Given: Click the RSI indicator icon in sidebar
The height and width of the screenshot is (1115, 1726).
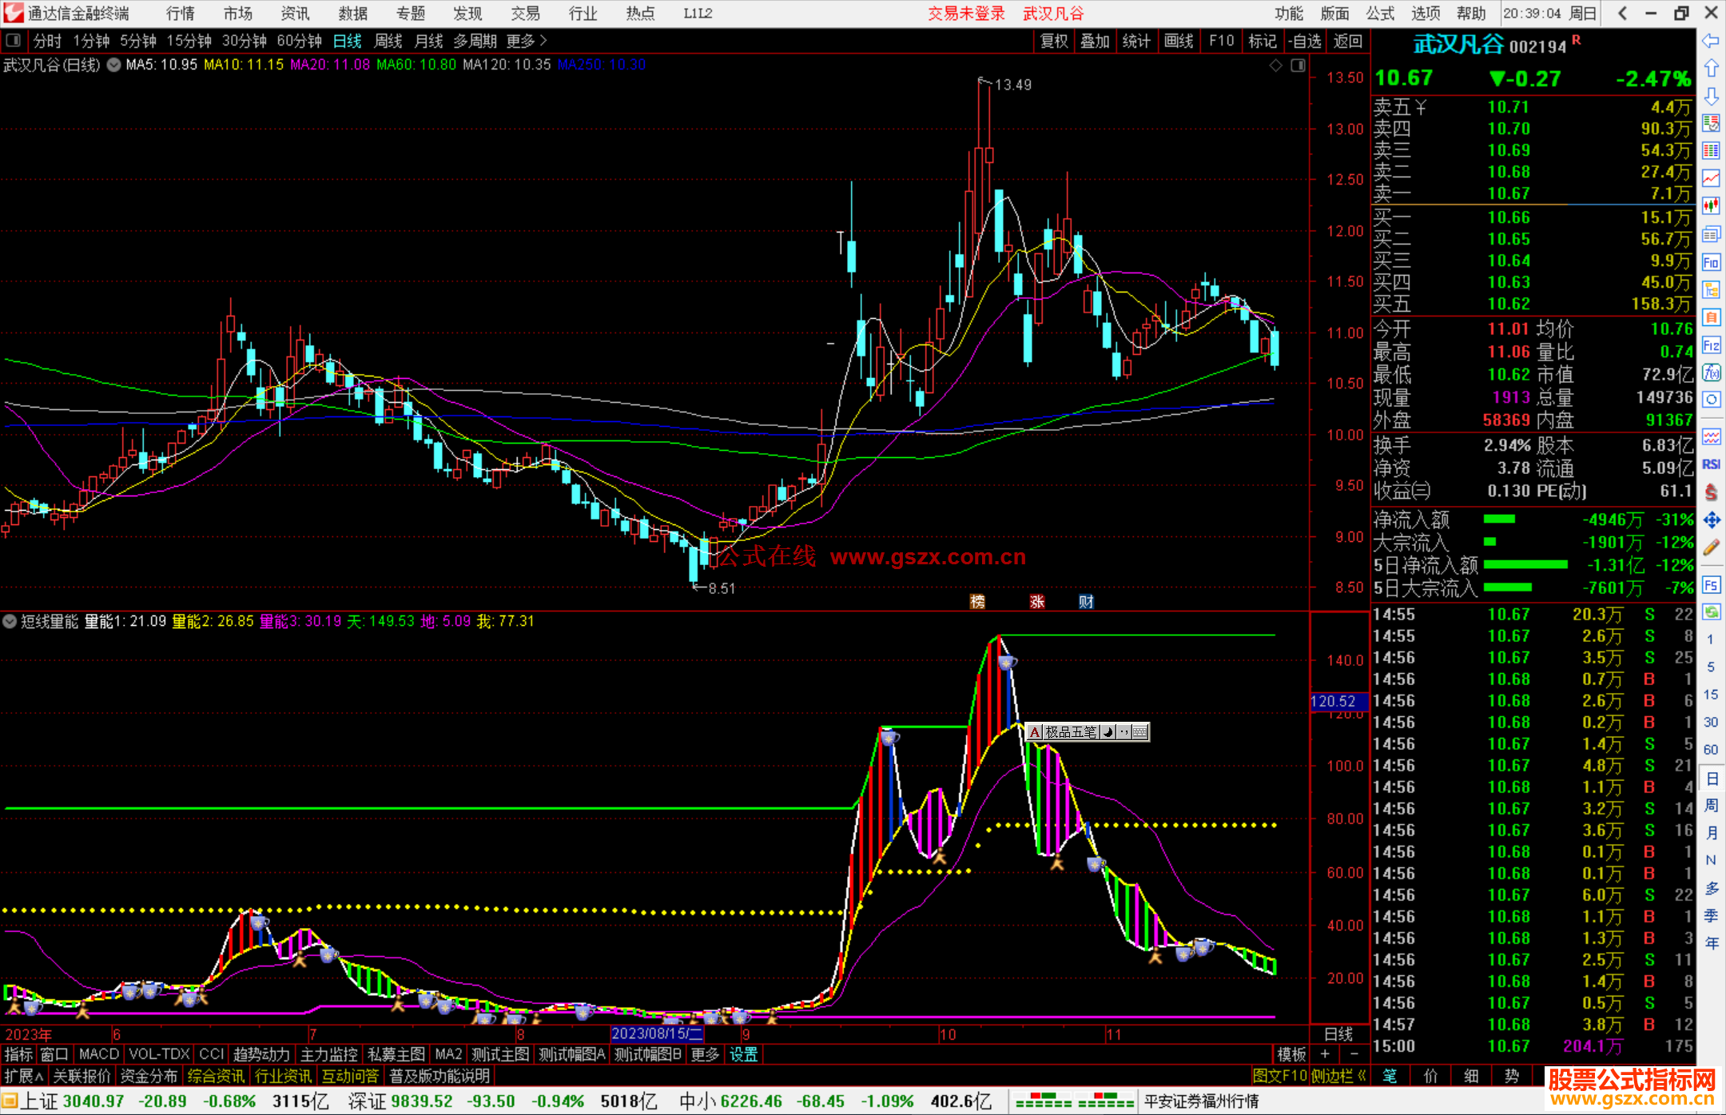Looking at the screenshot, I should pyautogui.click(x=1711, y=465).
